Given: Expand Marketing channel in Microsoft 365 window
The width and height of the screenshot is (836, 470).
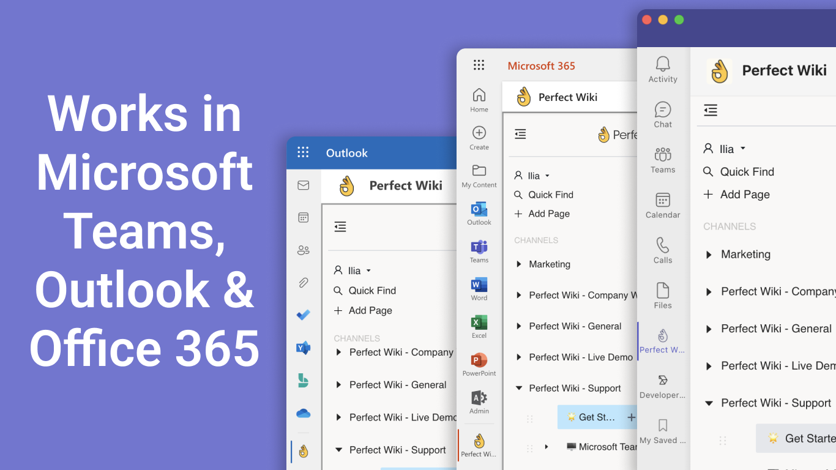Looking at the screenshot, I should tap(518, 264).
